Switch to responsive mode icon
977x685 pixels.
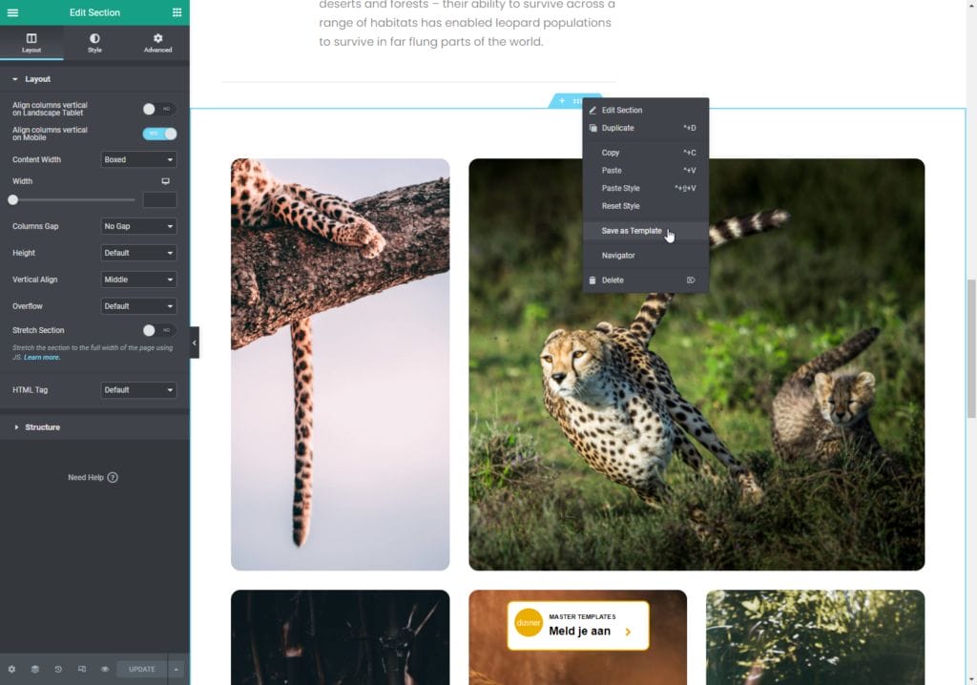81,669
